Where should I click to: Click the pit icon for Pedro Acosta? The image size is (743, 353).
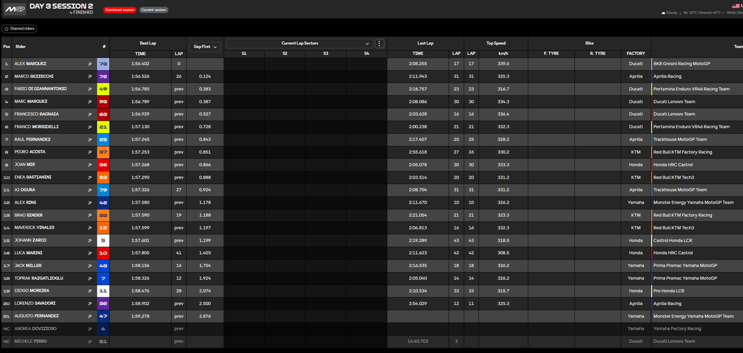(90, 152)
